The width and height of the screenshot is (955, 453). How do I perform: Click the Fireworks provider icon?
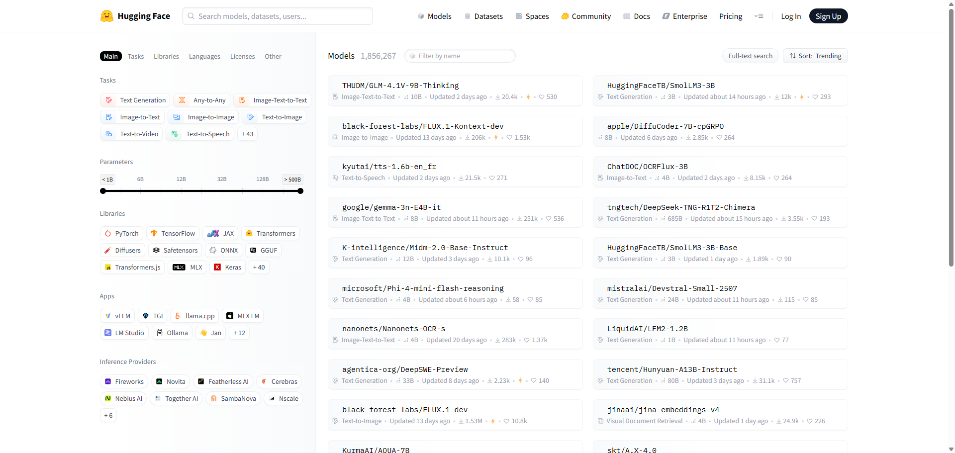(108, 381)
